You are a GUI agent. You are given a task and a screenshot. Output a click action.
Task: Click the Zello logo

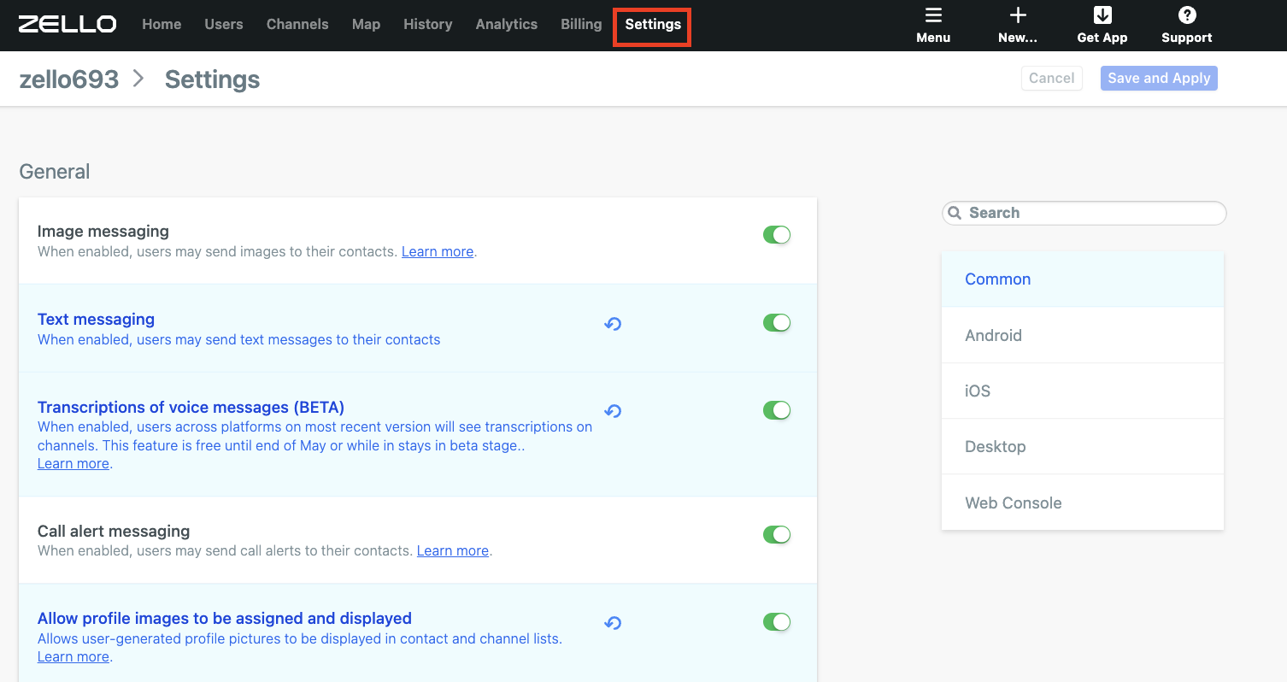coord(67,24)
